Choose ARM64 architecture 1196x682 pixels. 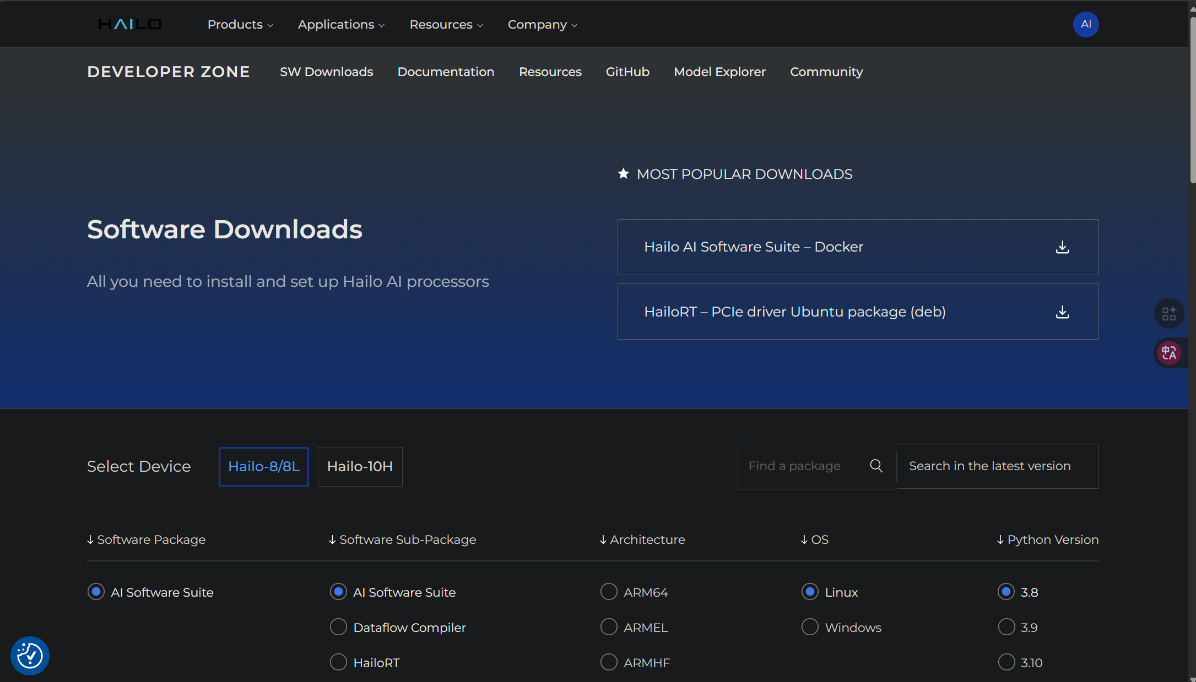609,592
